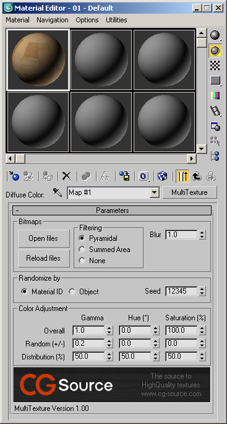Open the Material menu

[18, 20]
